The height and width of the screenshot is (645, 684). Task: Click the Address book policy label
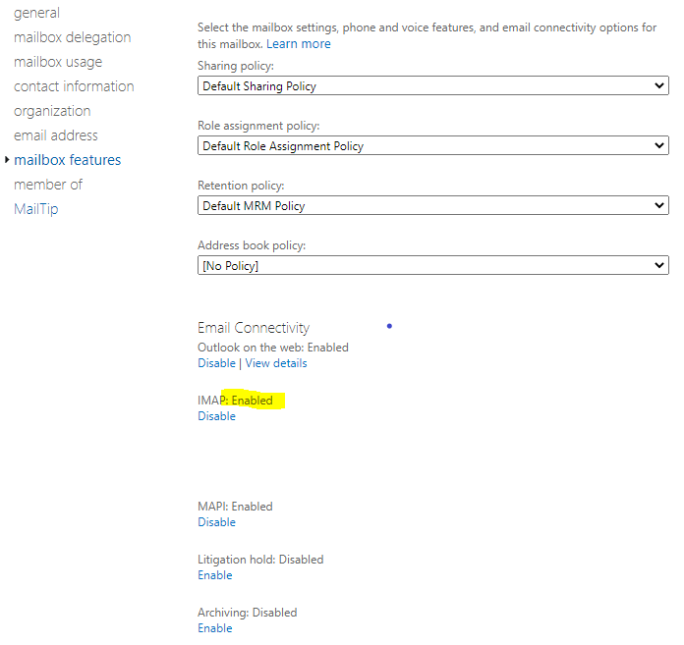252,245
